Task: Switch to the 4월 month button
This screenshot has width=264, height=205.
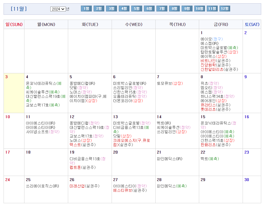Action: click(x=124, y=9)
